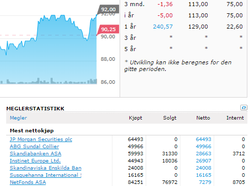Open ABG Sundal Collier broker link
252x186 pixels.
(34, 147)
